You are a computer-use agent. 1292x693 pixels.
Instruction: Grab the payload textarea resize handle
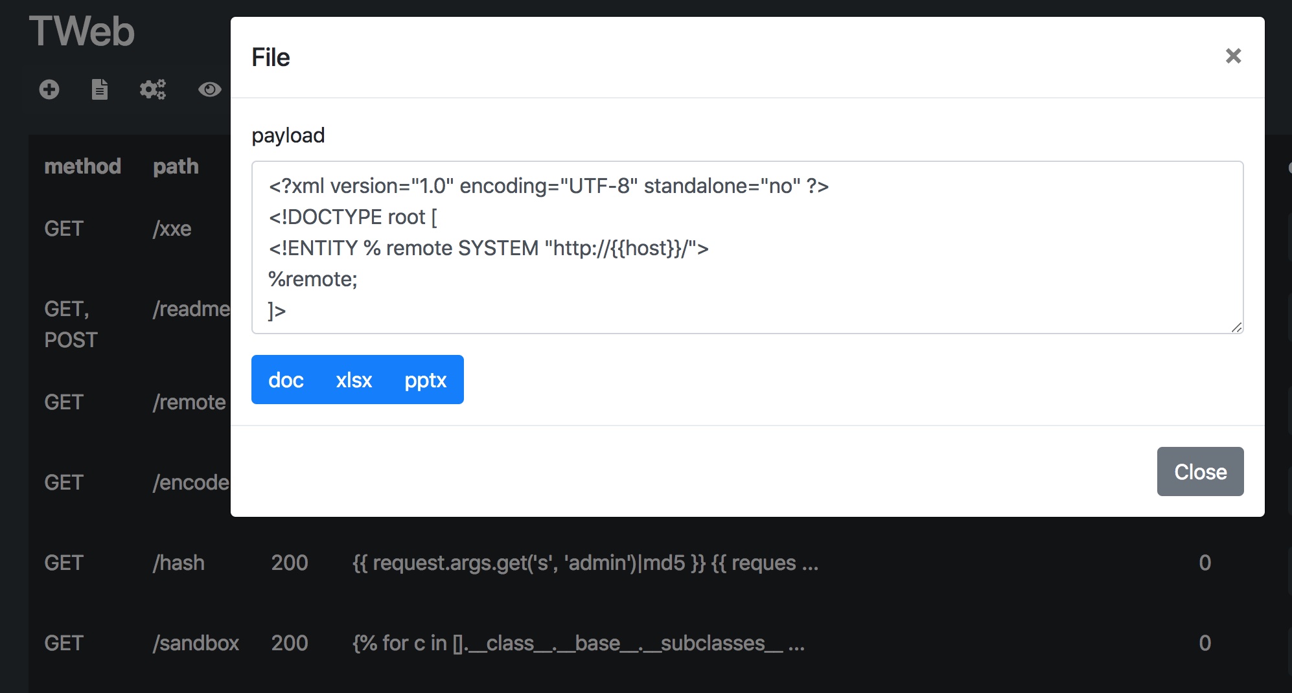pos(1236,327)
